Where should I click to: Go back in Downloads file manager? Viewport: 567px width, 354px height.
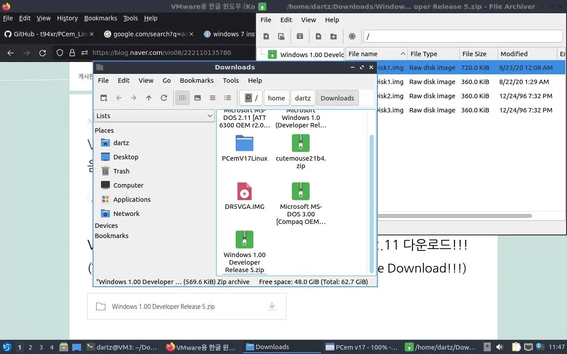(x=119, y=98)
